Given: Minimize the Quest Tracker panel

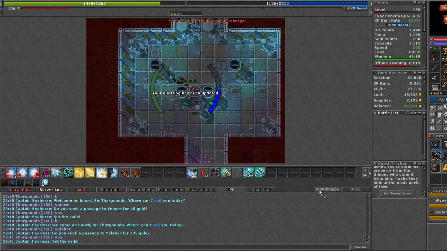Looking at the screenshot, I should (x=420, y=163).
